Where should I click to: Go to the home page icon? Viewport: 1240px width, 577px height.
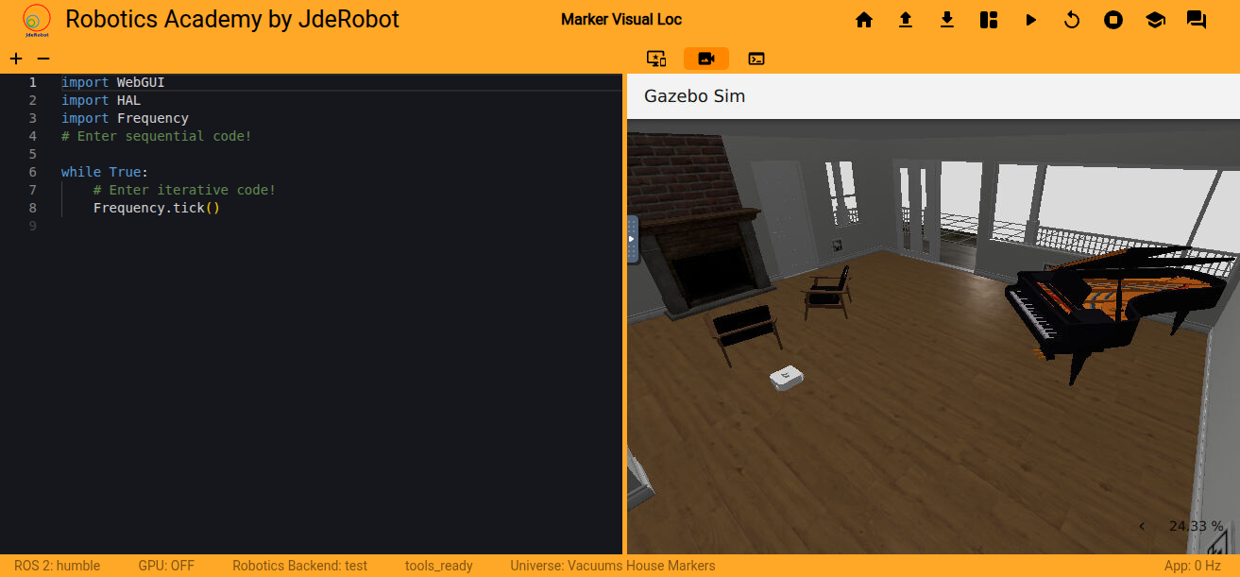(x=863, y=20)
